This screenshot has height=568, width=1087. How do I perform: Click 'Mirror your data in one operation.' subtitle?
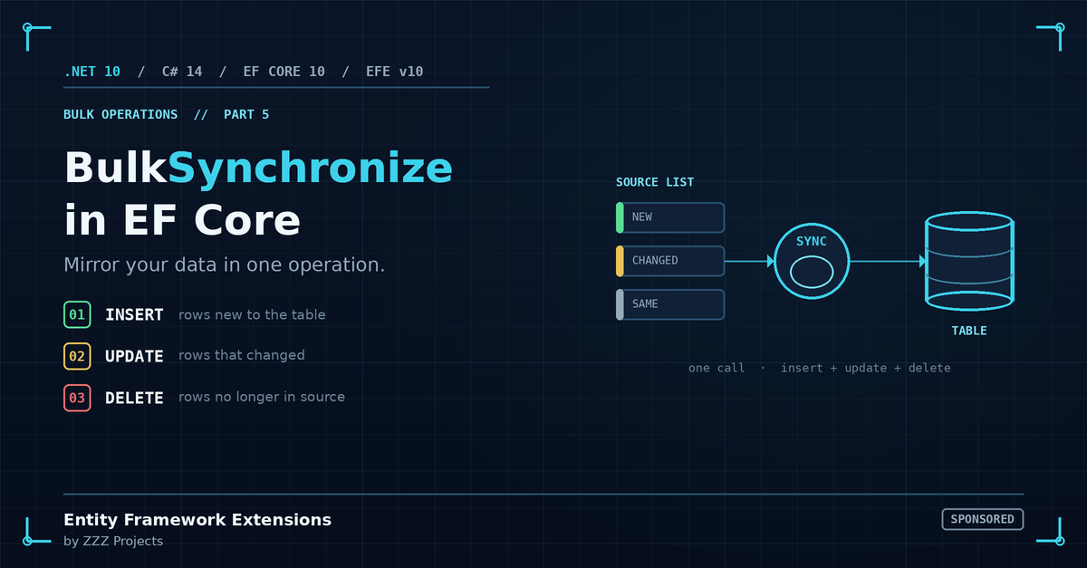(x=225, y=265)
